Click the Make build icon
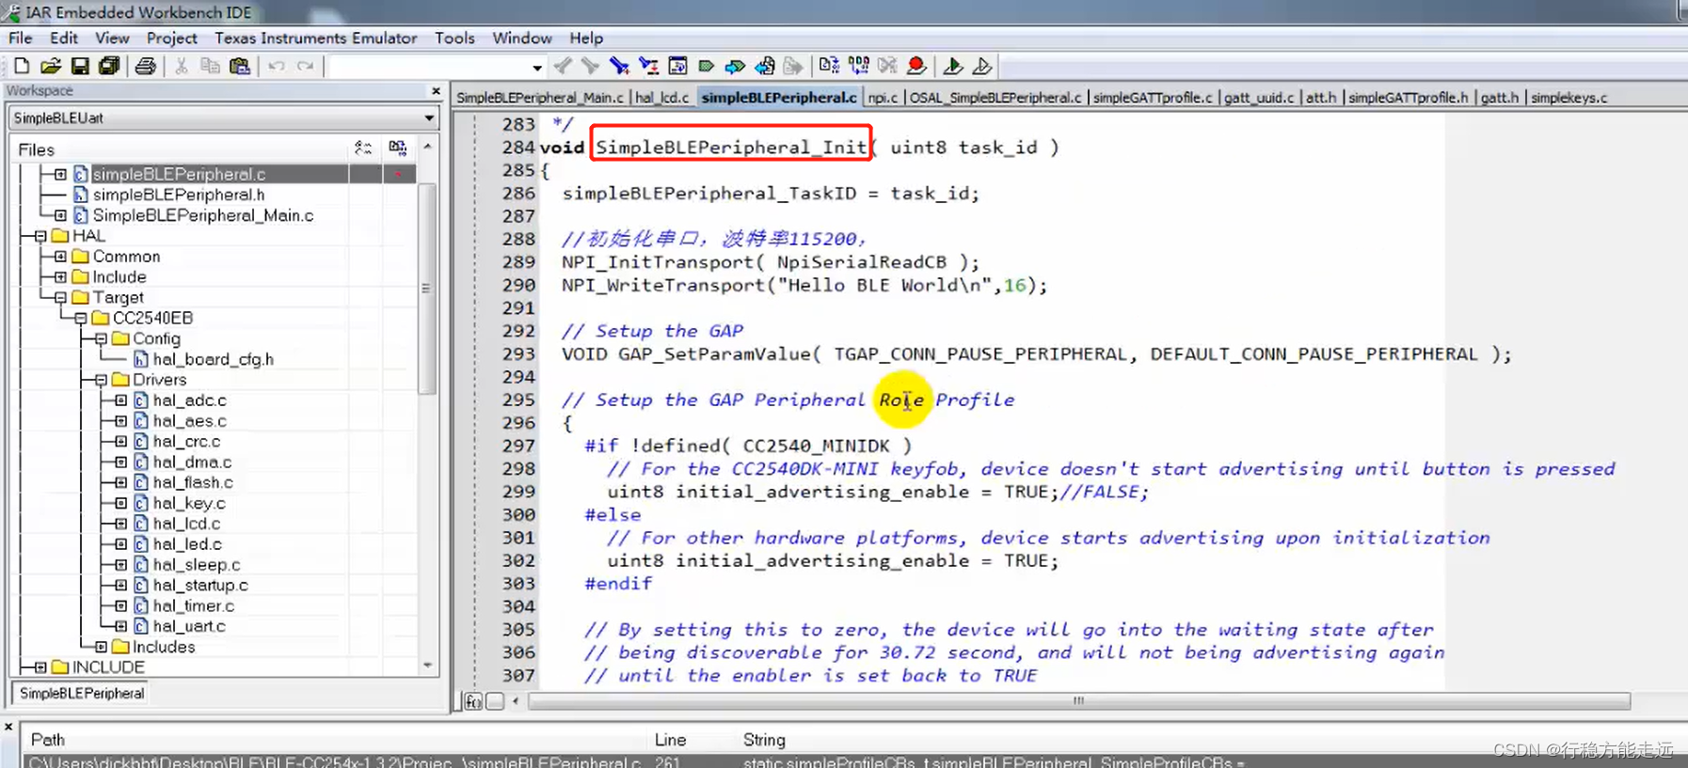This screenshot has height=768, width=1688. (x=858, y=66)
